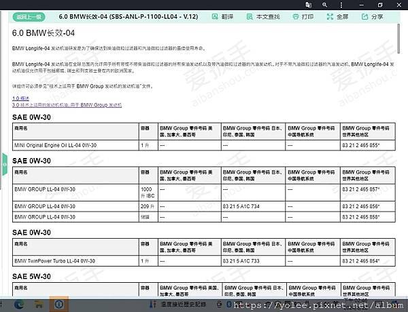Click the 翻译 translate toolbar button

(223, 17)
